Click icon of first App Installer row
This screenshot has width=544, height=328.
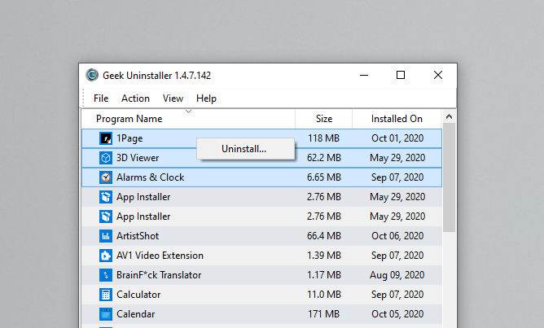(x=106, y=197)
